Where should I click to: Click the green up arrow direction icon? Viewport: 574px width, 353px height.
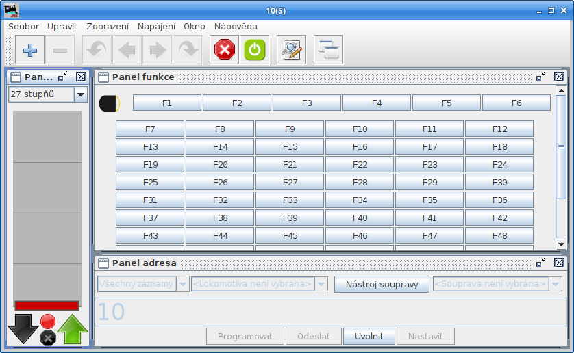73,329
